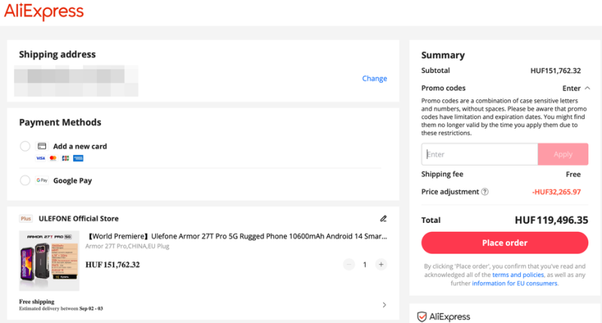Click the Ulefone Armor 27T product thumbnail
This screenshot has height=323, width=602.
click(x=49, y=261)
